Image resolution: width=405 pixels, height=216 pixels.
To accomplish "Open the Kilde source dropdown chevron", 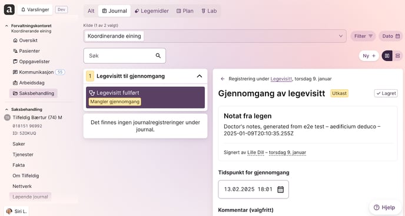I will pyautogui.click(x=341, y=36).
